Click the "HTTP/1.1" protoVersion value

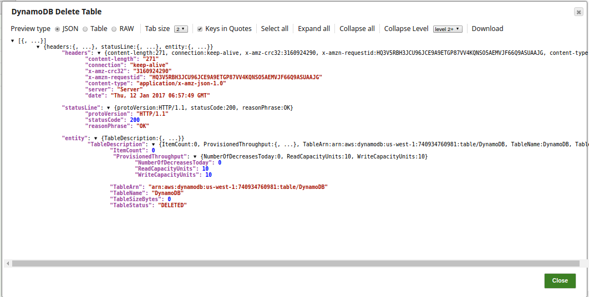coord(152,114)
